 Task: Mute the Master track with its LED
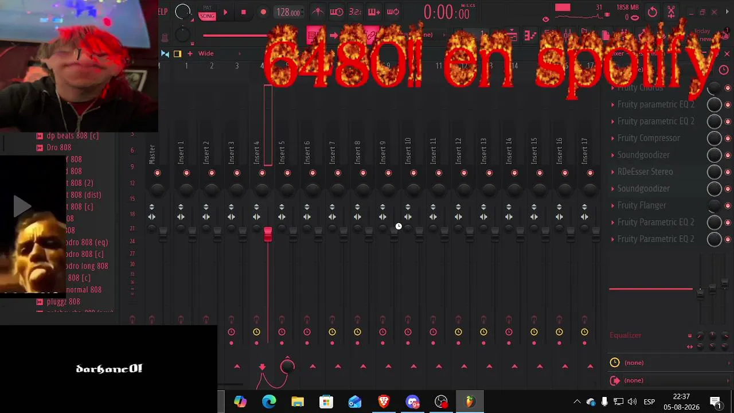coord(158,173)
